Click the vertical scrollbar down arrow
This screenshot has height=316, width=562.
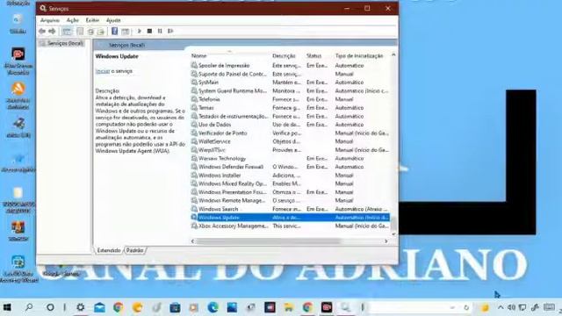point(393,234)
